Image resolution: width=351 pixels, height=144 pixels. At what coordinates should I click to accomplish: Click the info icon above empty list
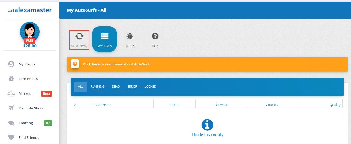pos(207,125)
